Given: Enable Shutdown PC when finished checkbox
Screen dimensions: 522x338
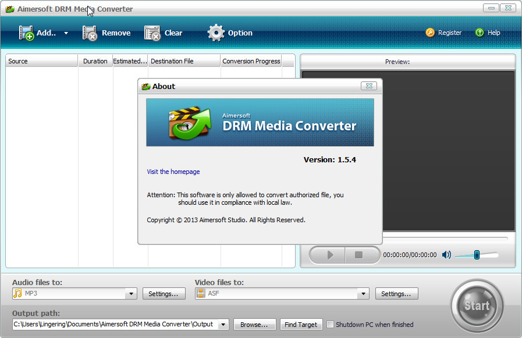Looking at the screenshot, I should (330, 325).
